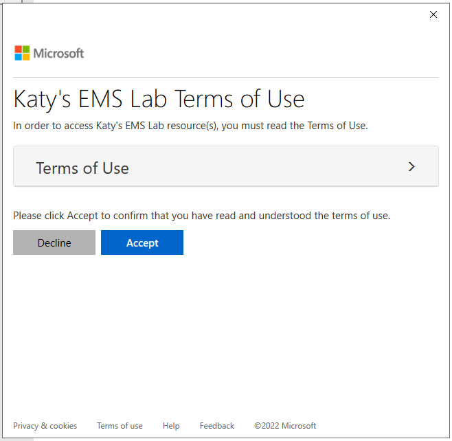This screenshot has height=441, width=452.
Task: Open the Privacy & cookies link
Action: pos(45,426)
